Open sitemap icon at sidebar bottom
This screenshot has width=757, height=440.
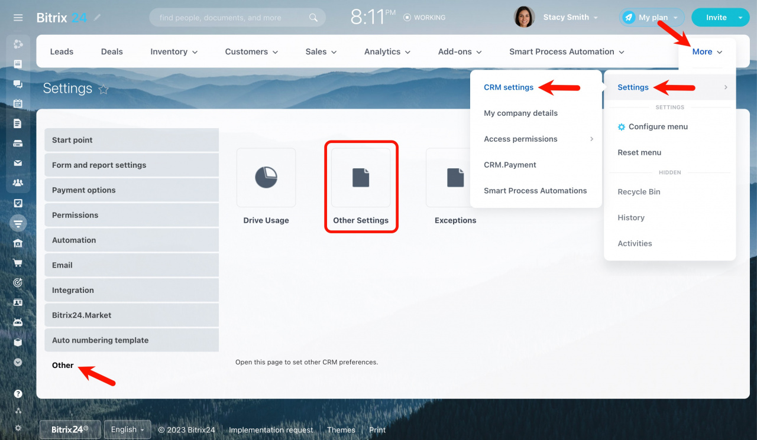pos(18,411)
